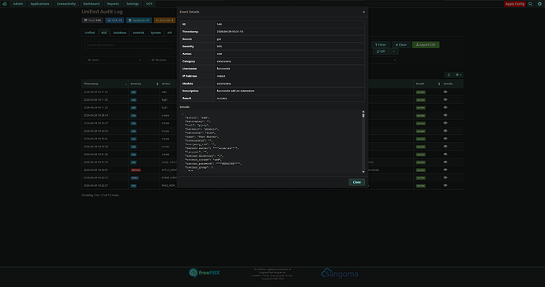This screenshot has height=287, width=545.
Task: Open the gear settings icon in navbar
Action: 539,4
